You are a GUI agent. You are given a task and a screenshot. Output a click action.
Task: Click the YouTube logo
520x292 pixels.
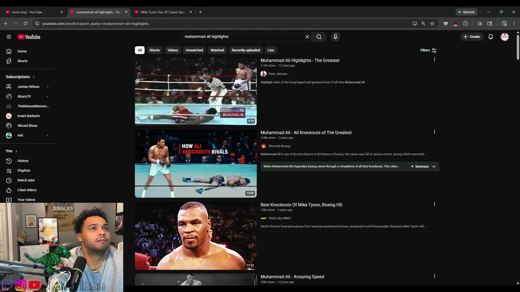click(x=29, y=37)
